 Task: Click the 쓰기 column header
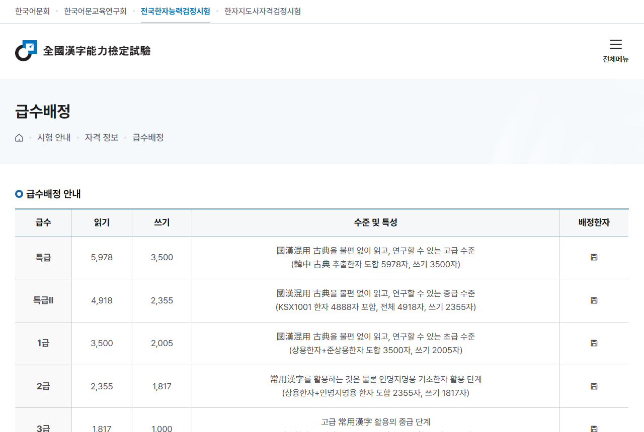point(162,223)
